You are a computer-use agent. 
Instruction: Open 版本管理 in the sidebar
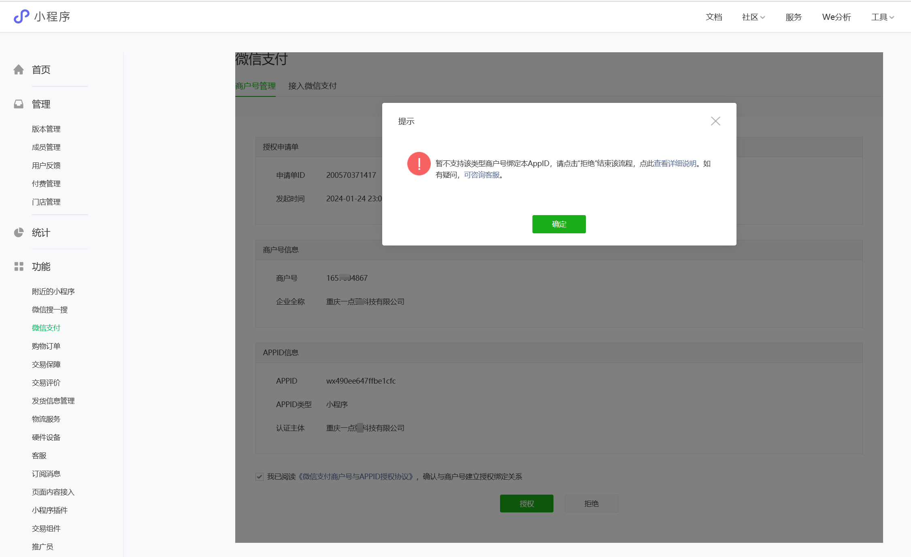pos(46,129)
